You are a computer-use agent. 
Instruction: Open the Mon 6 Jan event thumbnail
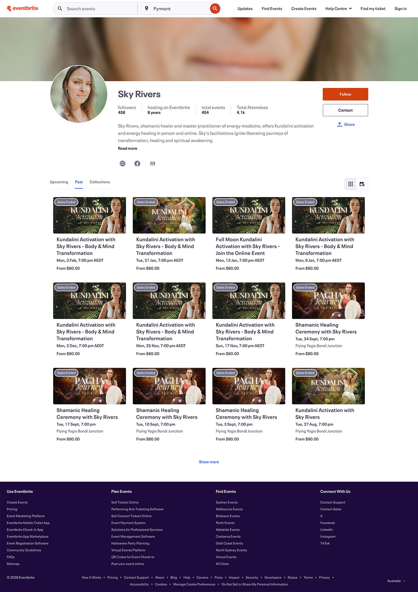click(328, 215)
